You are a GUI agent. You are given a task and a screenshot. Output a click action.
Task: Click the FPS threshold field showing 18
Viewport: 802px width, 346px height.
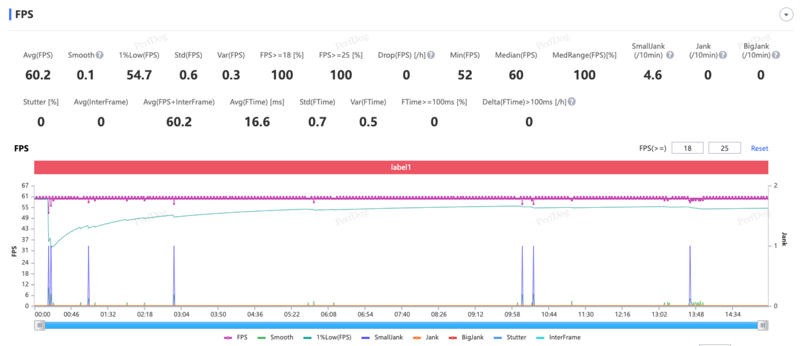687,148
